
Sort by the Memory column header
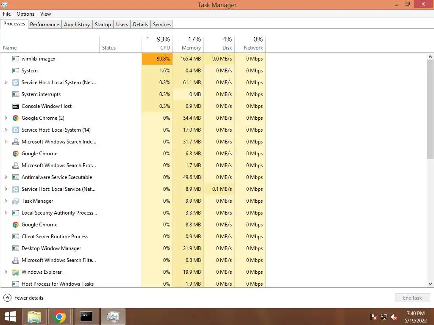click(x=188, y=44)
